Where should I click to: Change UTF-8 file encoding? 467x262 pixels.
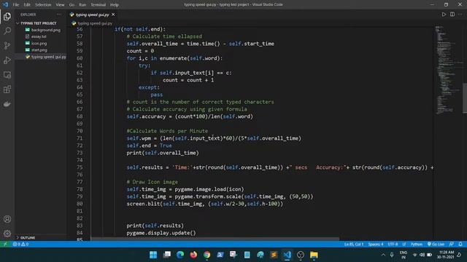click(393, 245)
